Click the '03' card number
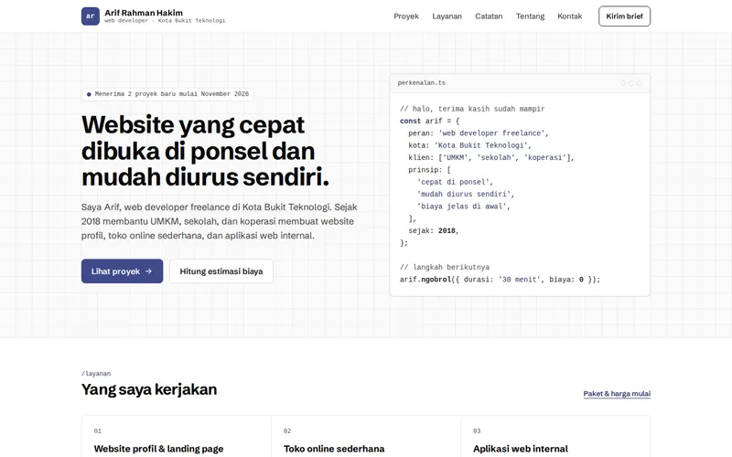This screenshot has width=732, height=457. (x=477, y=430)
